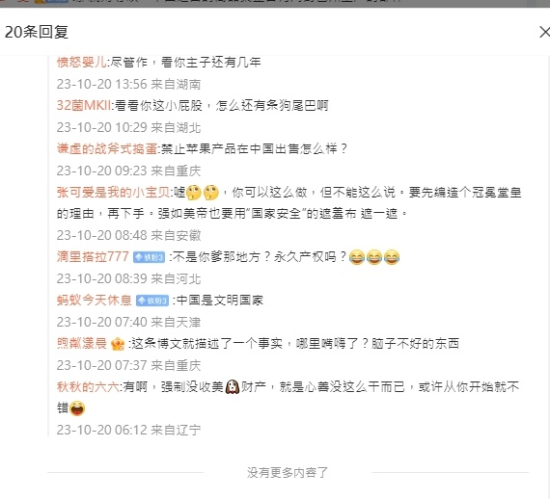The height and width of the screenshot is (499, 550).
Task: Click 没有更多内容了 footer text
Action: click(x=288, y=473)
